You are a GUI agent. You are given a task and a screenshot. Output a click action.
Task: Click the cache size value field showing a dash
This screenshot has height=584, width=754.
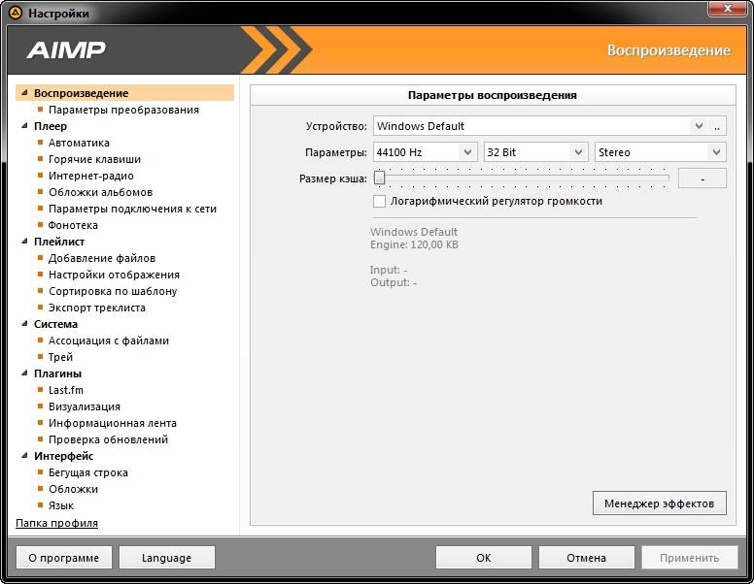click(703, 178)
